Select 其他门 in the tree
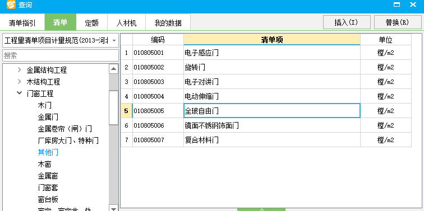Viewport: 424px width, 211px height. click(x=48, y=152)
